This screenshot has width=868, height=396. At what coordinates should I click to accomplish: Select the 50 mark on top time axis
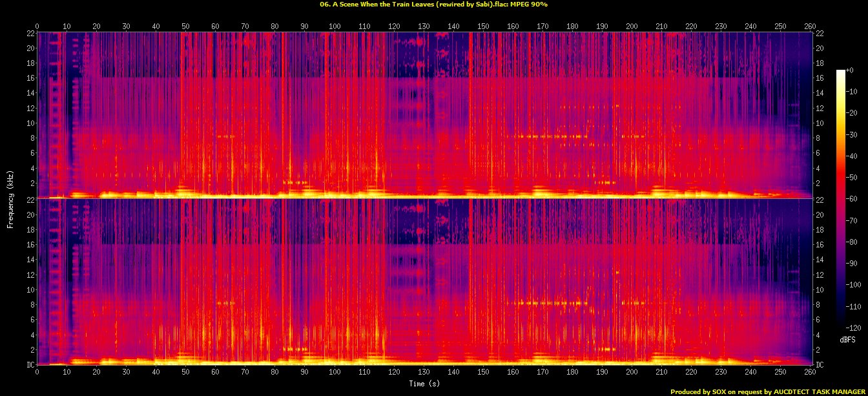pos(186,26)
